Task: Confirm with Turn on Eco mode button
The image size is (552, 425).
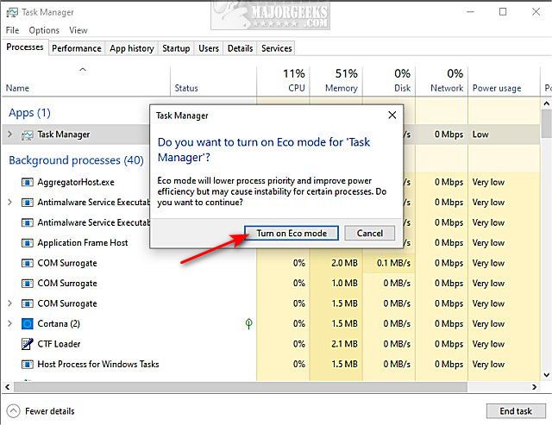Action: [x=291, y=234]
